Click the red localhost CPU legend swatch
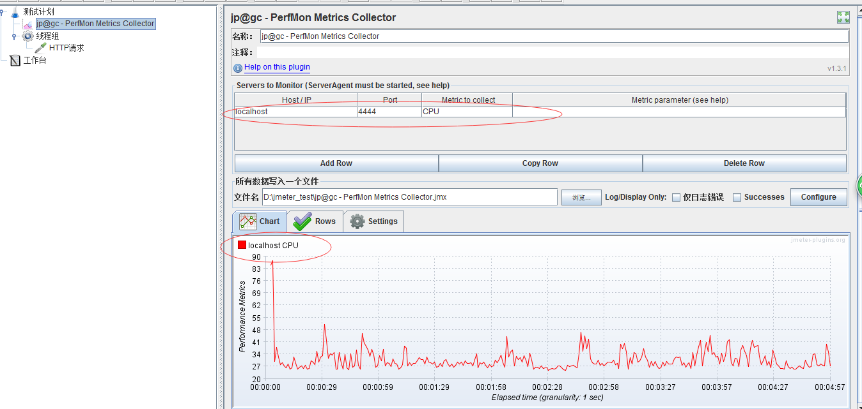Viewport: 862px width, 409px height. (x=242, y=244)
